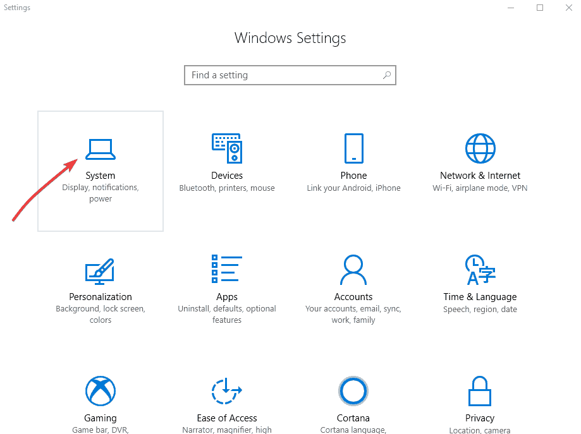Click the System label
Viewport: 581px width, 434px height.
pyautogui.click(x=101, y=176)
